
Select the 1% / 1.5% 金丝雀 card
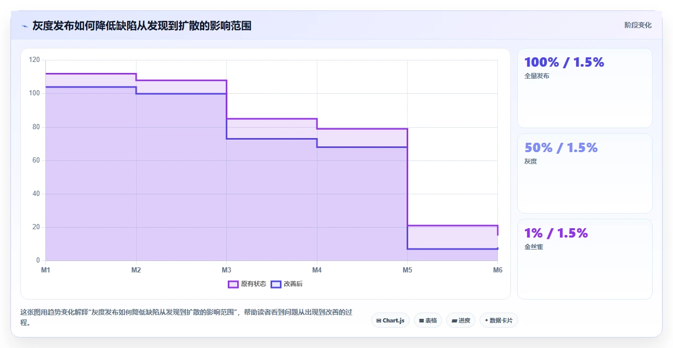[584, 259]
